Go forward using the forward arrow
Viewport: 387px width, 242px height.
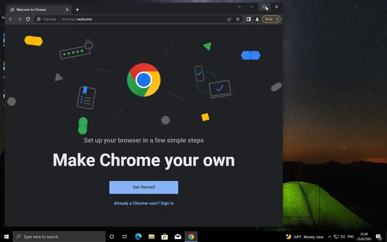click(x=19, y=19)
